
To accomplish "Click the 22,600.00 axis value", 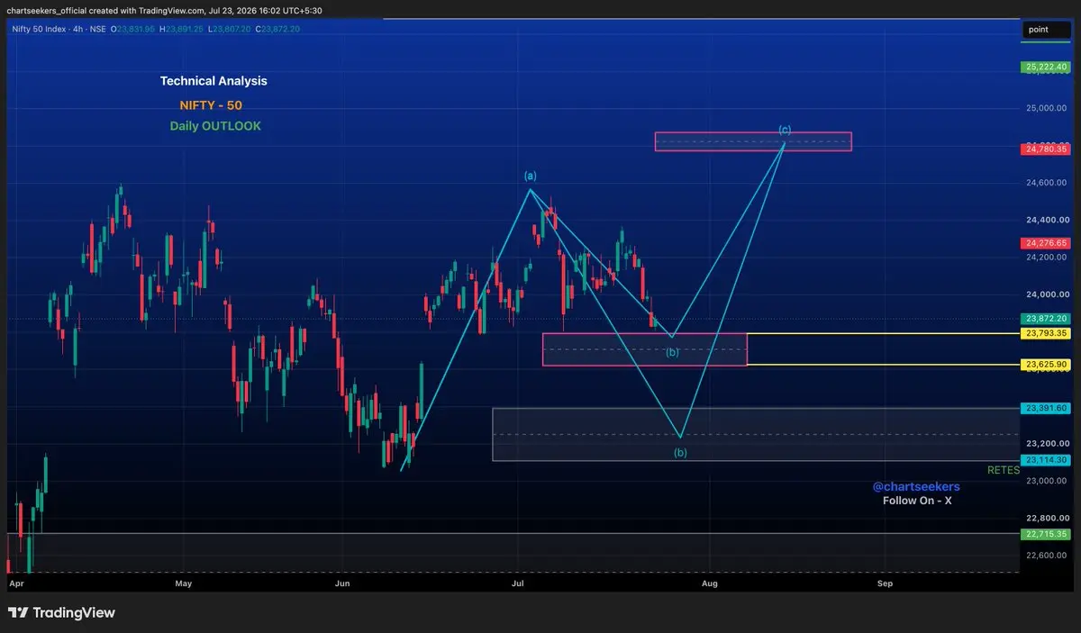I will point(1046,556).
